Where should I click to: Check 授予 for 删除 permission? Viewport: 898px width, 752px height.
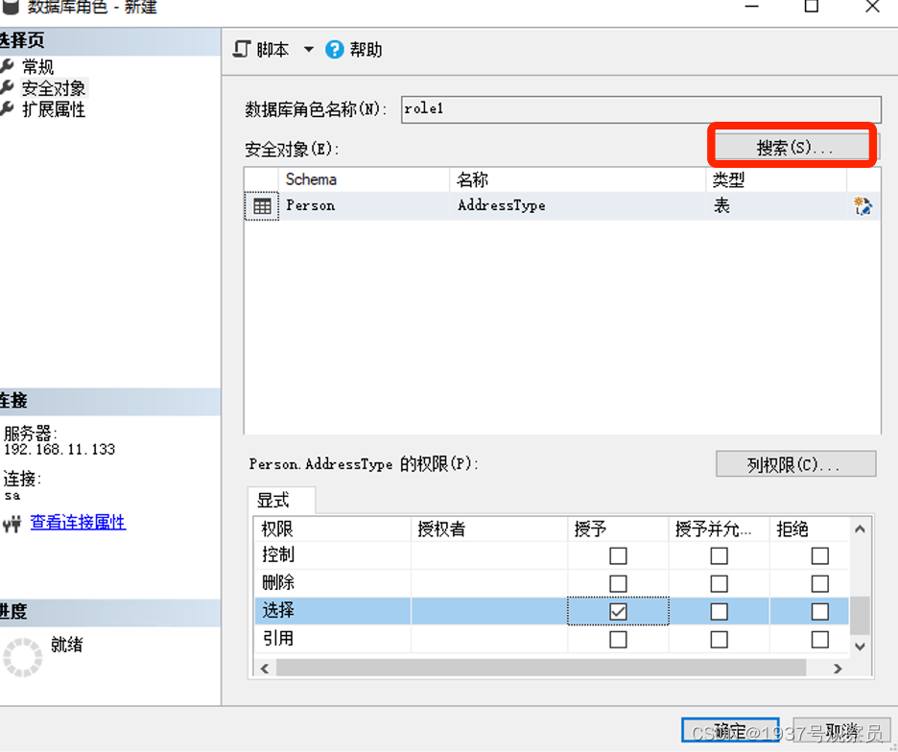click(618, 584)
